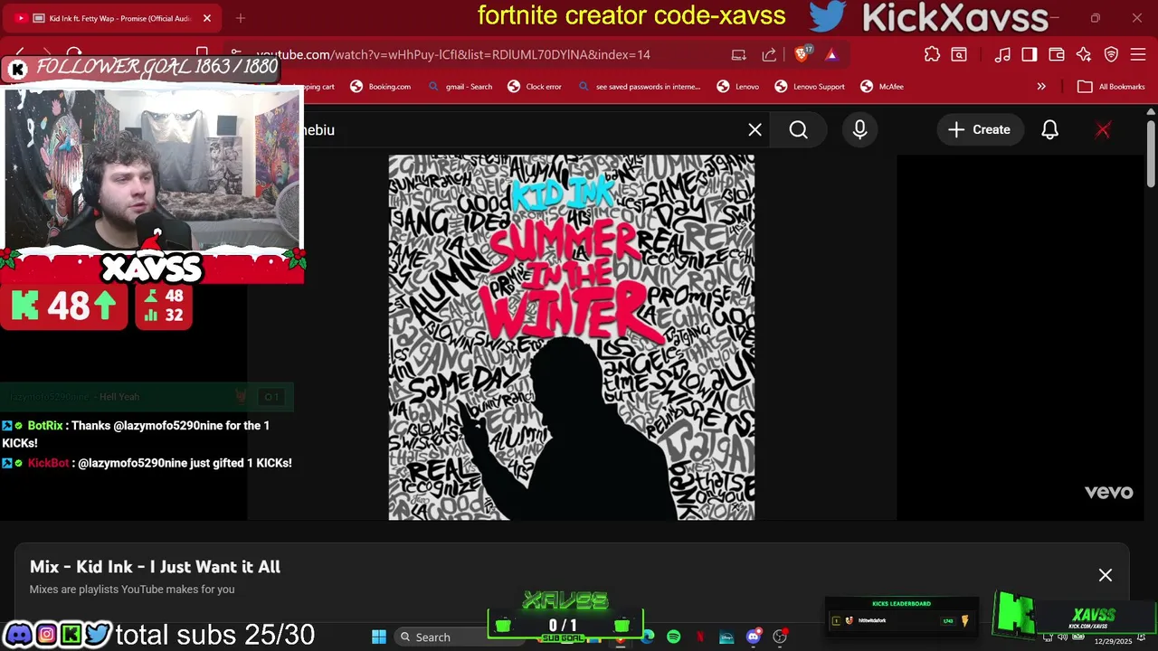This screenshot has width=1158, height=651.
Task: Click the install app icon in address bar
Action: tap(738, 54)
